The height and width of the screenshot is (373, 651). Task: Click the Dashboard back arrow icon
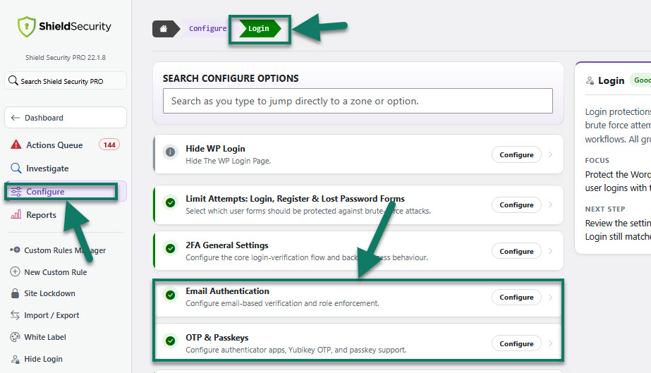pos(16,118)
